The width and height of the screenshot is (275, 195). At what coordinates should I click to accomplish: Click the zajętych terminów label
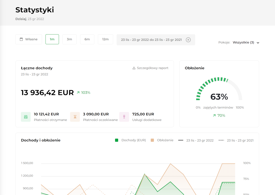click(x=218, y=108)
